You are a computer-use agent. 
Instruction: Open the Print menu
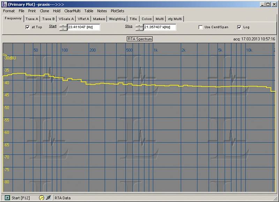tap(32, 11)
